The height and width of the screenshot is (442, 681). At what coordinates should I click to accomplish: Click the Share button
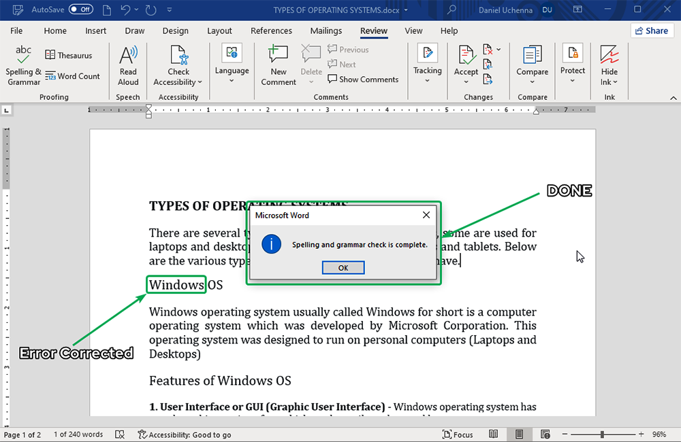pos(652,31)
